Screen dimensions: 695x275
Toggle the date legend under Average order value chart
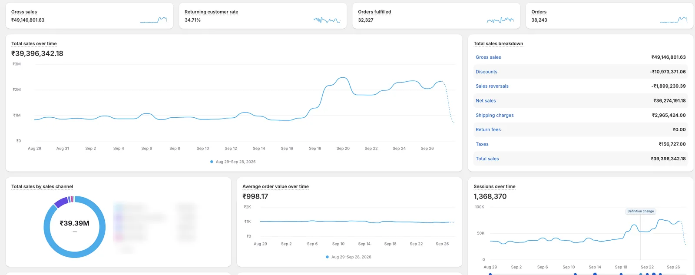348,257
